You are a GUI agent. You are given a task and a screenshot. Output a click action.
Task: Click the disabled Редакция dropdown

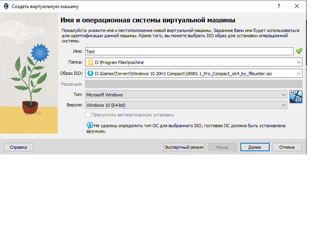point(194,84)
